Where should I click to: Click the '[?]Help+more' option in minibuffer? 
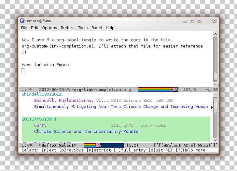click(190, 150)
